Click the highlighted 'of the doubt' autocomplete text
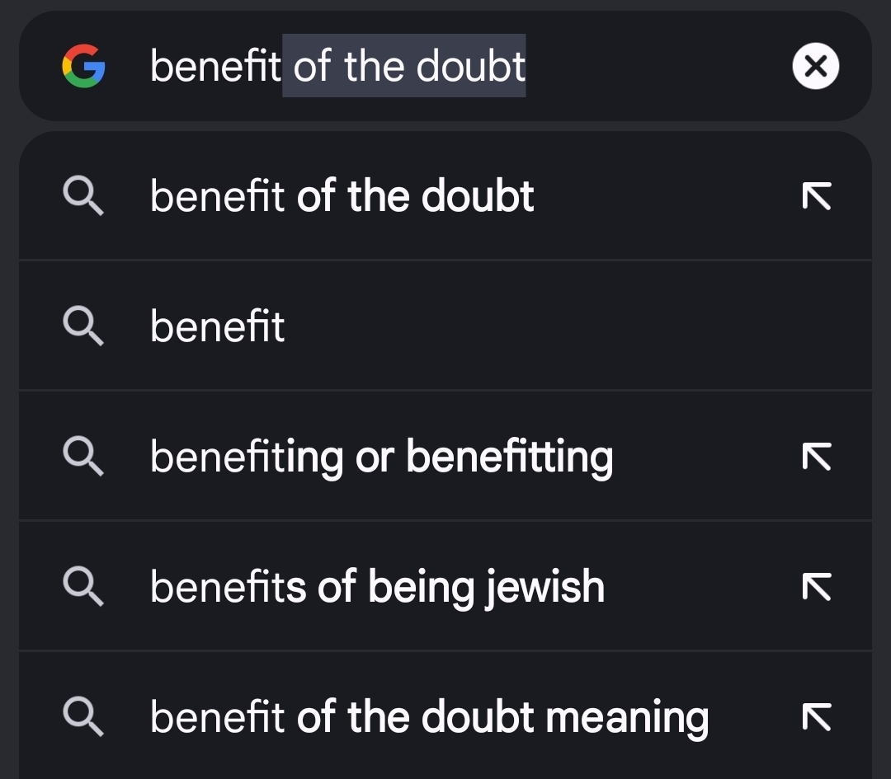891x779 pixels. [404, 66]
